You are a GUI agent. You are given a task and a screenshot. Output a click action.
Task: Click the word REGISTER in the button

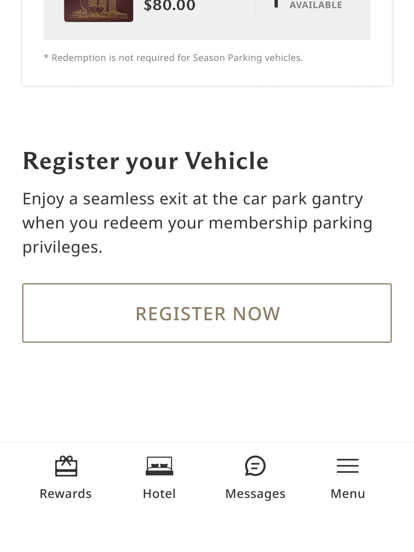coord(181,314)
